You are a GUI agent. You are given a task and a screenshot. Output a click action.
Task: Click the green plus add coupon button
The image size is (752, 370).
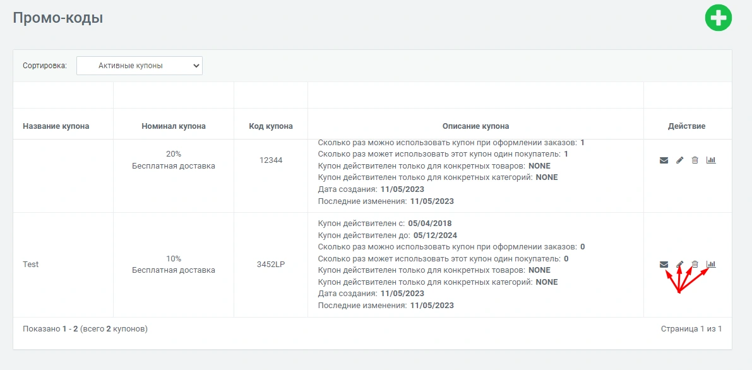pyautogui.click(x=718, y=18)
